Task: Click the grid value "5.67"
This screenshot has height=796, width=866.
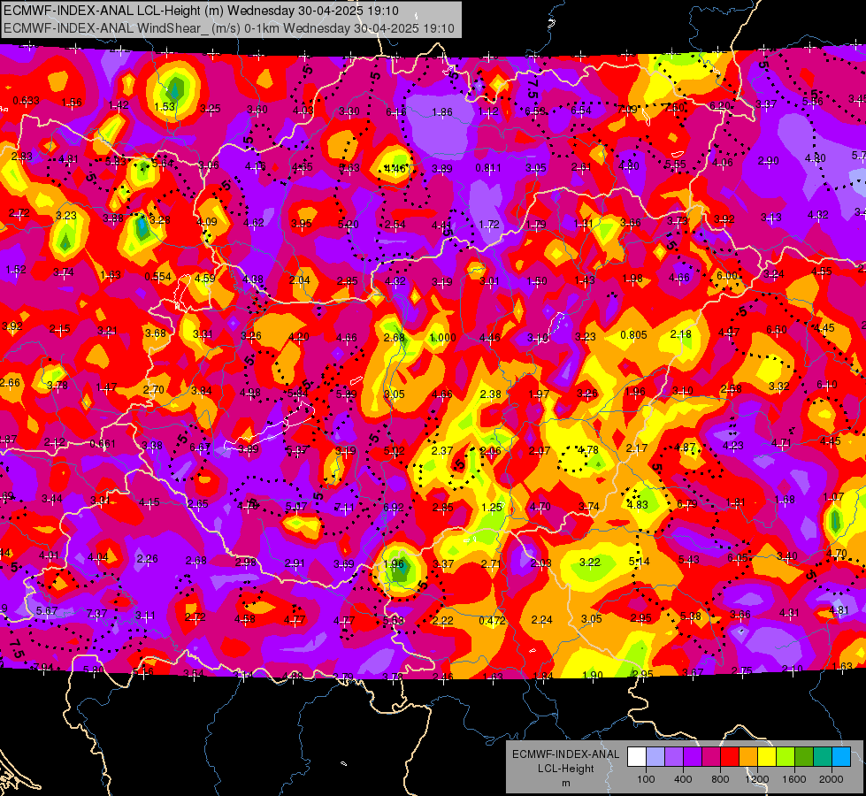Action: (x=47, y=610)
